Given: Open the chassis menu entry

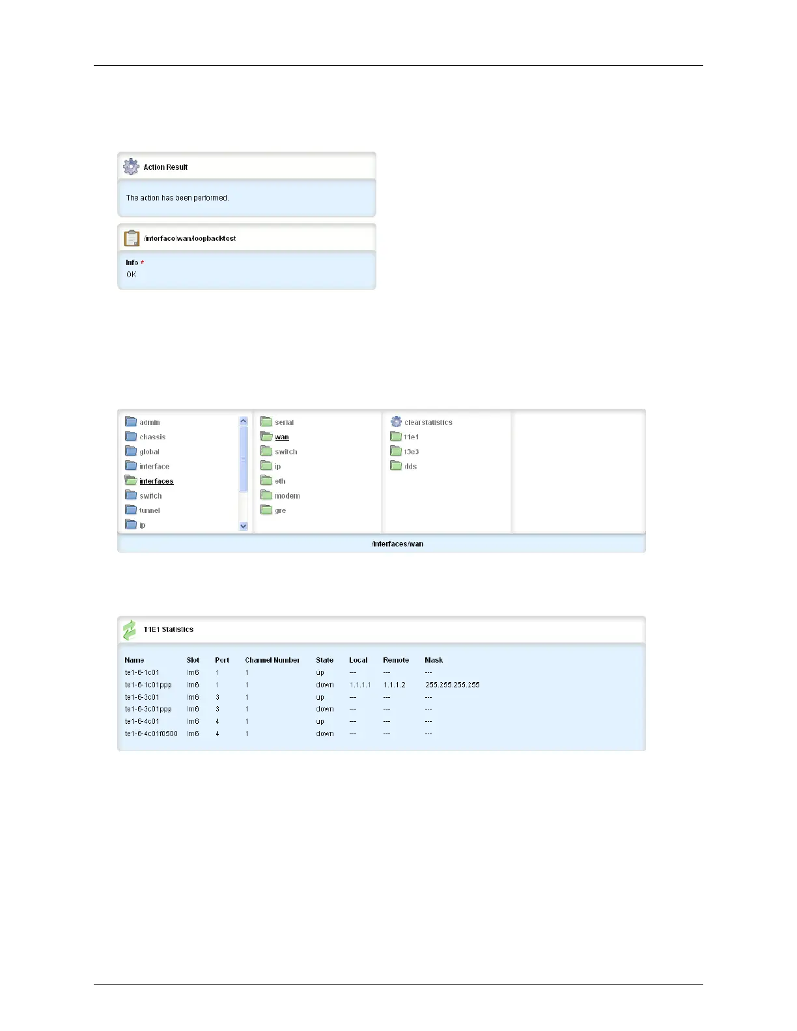Looking at the screenshot, I should [152, 437].
